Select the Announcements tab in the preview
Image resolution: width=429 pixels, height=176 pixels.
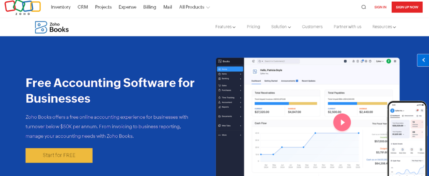[x=289, y=81]
